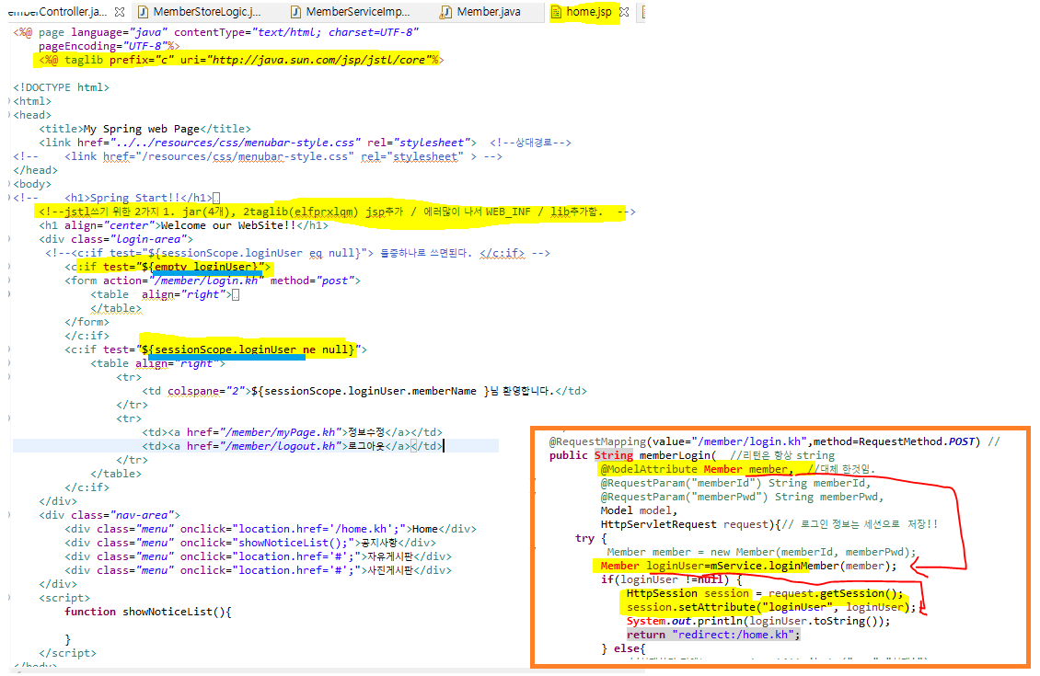Click the onclick="showNoticeList();" menu line
This screenshot has height=676, width=1040.
point(250,543)
